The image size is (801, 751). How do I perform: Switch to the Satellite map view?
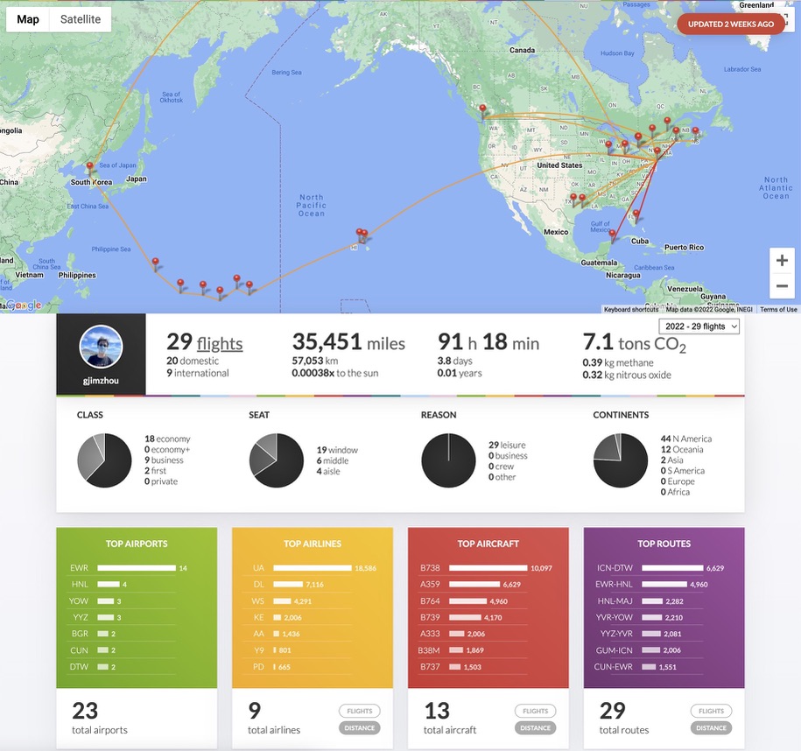pos(80,19)
